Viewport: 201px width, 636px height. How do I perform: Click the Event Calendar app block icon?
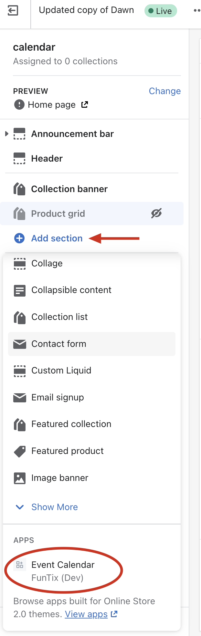[x=20, y=565]
